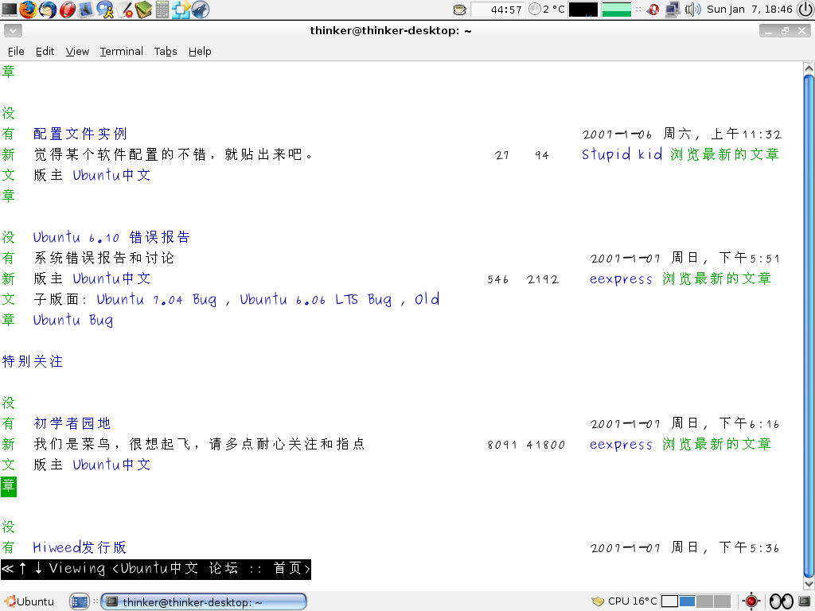This screenshot has width=815, height=611.
Task: Open the Firefox web browser launcher
Action: pos(28,9)
